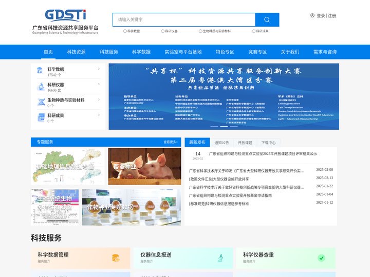This screenshot has width=370, height=277.
Task: Select the third banner carousel indicator
Action: [234, 127]
